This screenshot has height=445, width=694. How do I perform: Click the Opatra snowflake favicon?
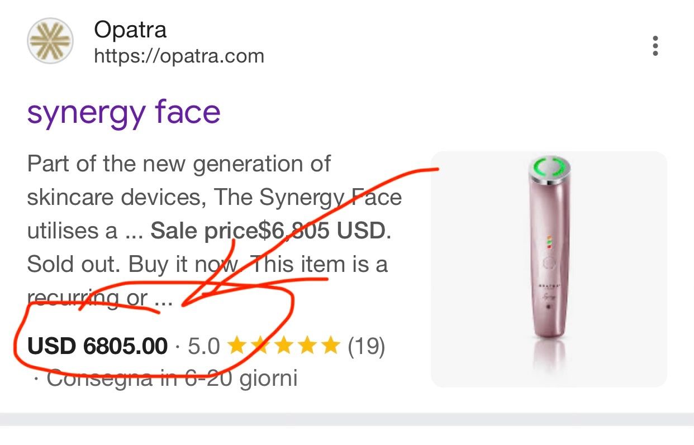[50, 41]
